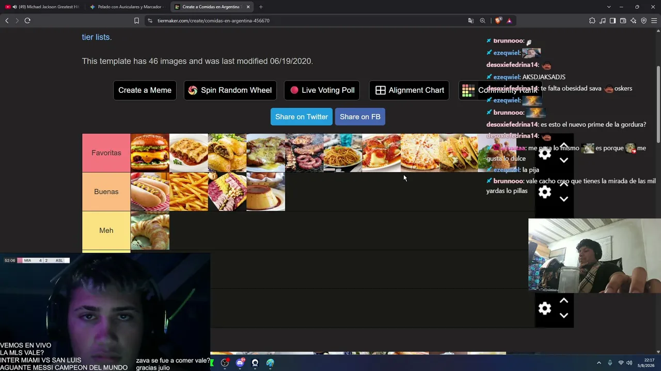Select the lasagna image in Favoritas row
661x371 pixels.
coord(188,153)
